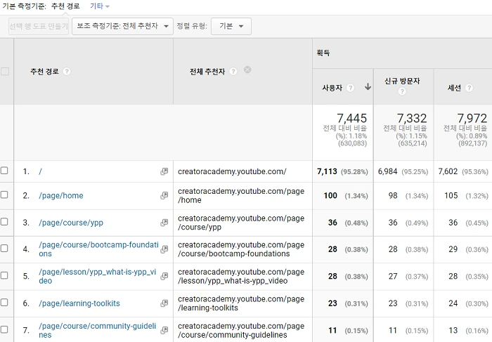Screen dimensions: 492x342
Task: Check the row 1 '/' checkbox
Action: (x=4, y=171)
